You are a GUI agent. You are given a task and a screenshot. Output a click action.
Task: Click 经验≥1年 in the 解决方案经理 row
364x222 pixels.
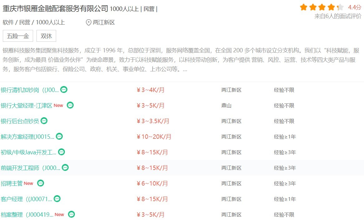(285, 137)
